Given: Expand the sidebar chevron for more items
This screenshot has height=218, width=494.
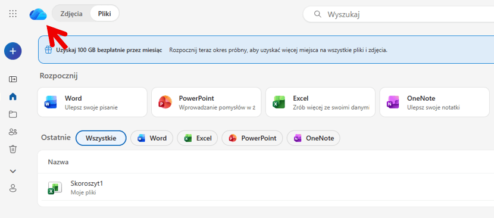Looking at the screenshot, I should pyautogui.click(x=12, y=172).
